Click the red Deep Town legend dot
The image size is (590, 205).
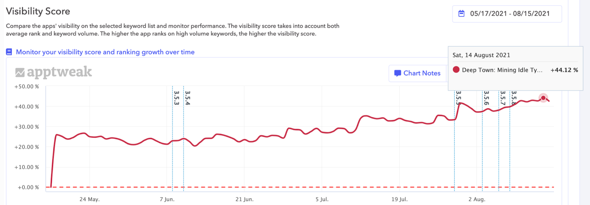pos(456,70)
